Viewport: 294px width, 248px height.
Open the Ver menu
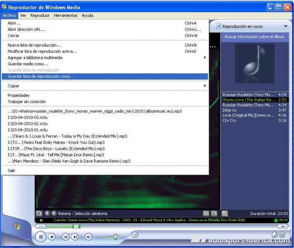pyautogui.click(x=23, y=16)
